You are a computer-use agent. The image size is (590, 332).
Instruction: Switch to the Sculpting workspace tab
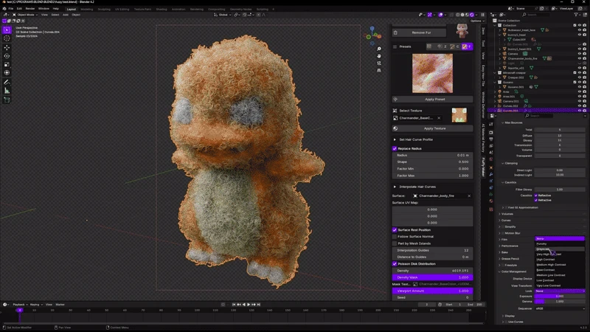tap(104, 9)
